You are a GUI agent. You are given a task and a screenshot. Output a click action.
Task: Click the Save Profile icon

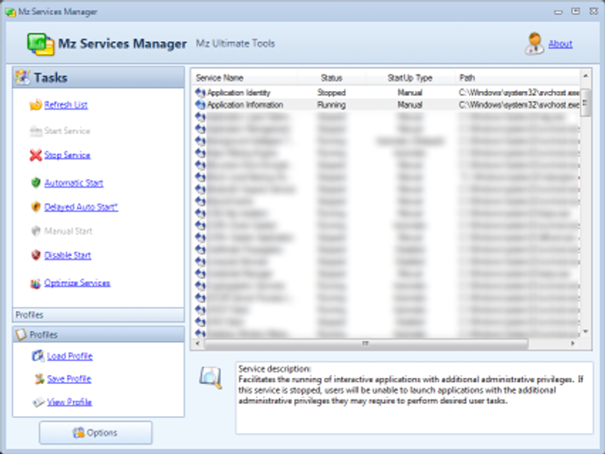39,379
